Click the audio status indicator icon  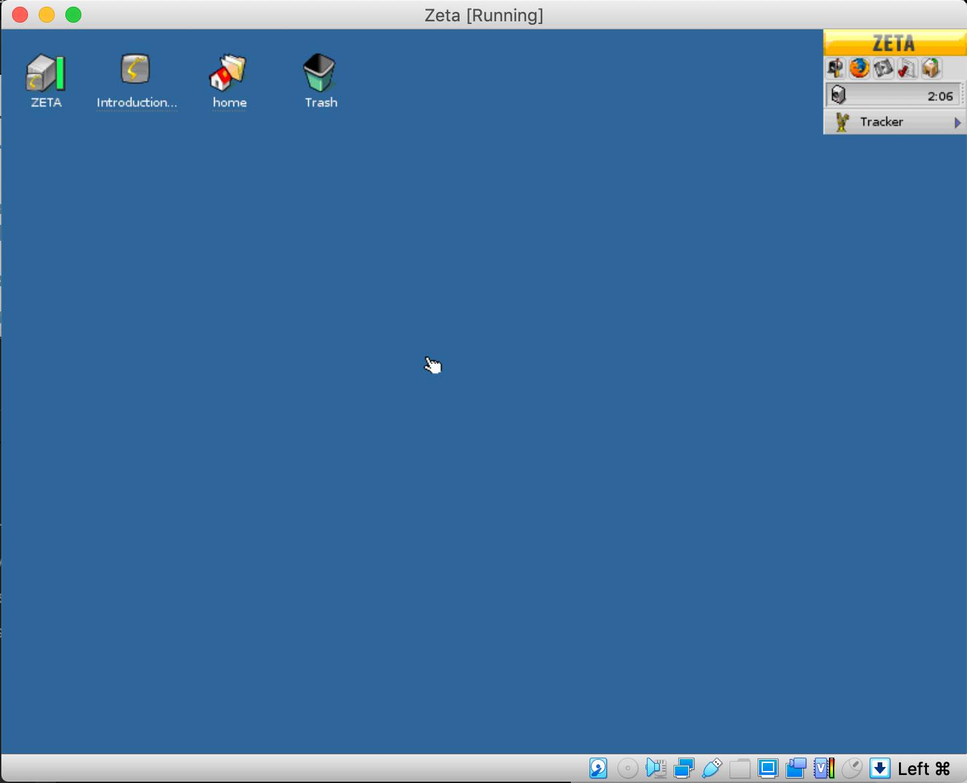click(656, 768)
